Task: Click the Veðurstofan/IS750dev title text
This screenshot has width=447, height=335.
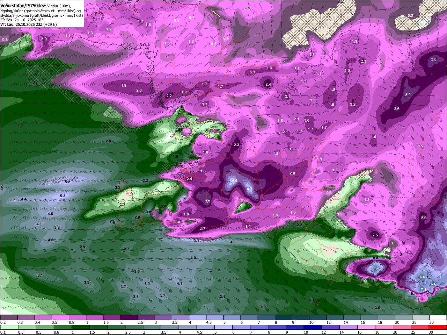Action: (23, 6)
